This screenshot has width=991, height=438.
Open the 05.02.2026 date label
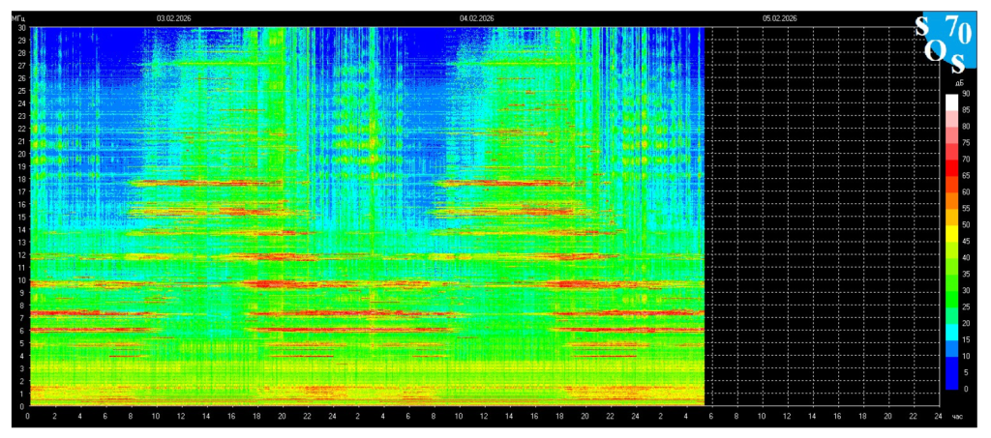tap(780, 19)
